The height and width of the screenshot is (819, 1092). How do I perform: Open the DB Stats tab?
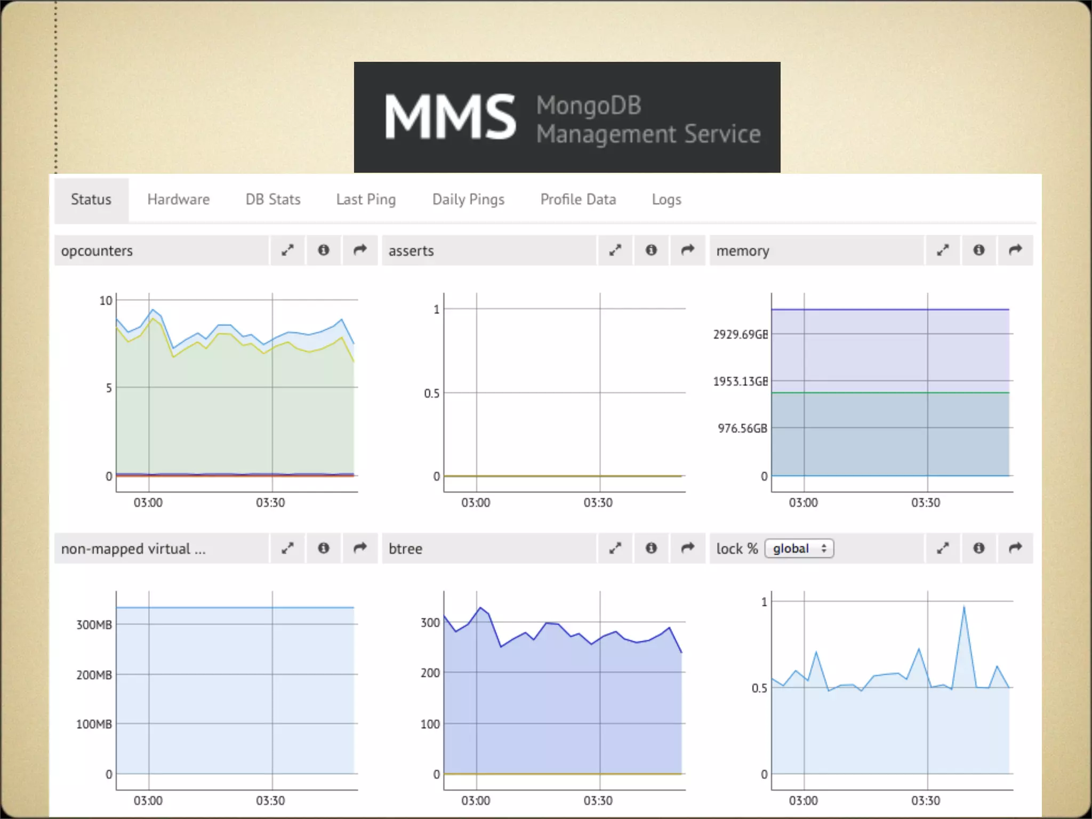click(x=273, y=199)
